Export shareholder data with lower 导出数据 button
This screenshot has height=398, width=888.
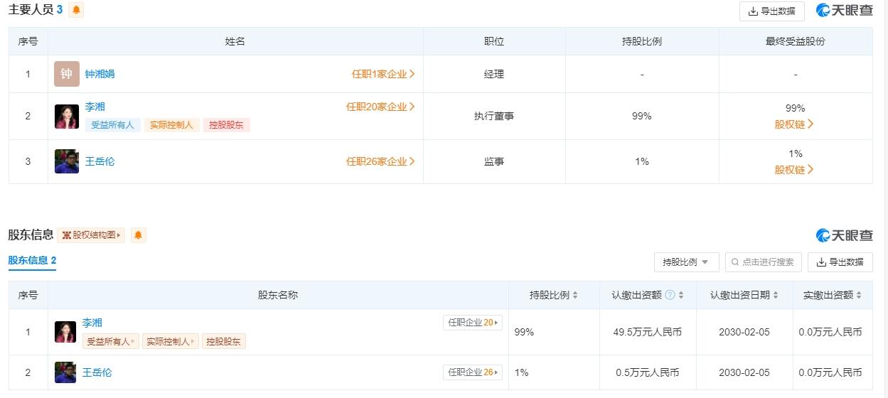[x=840, y=262]
